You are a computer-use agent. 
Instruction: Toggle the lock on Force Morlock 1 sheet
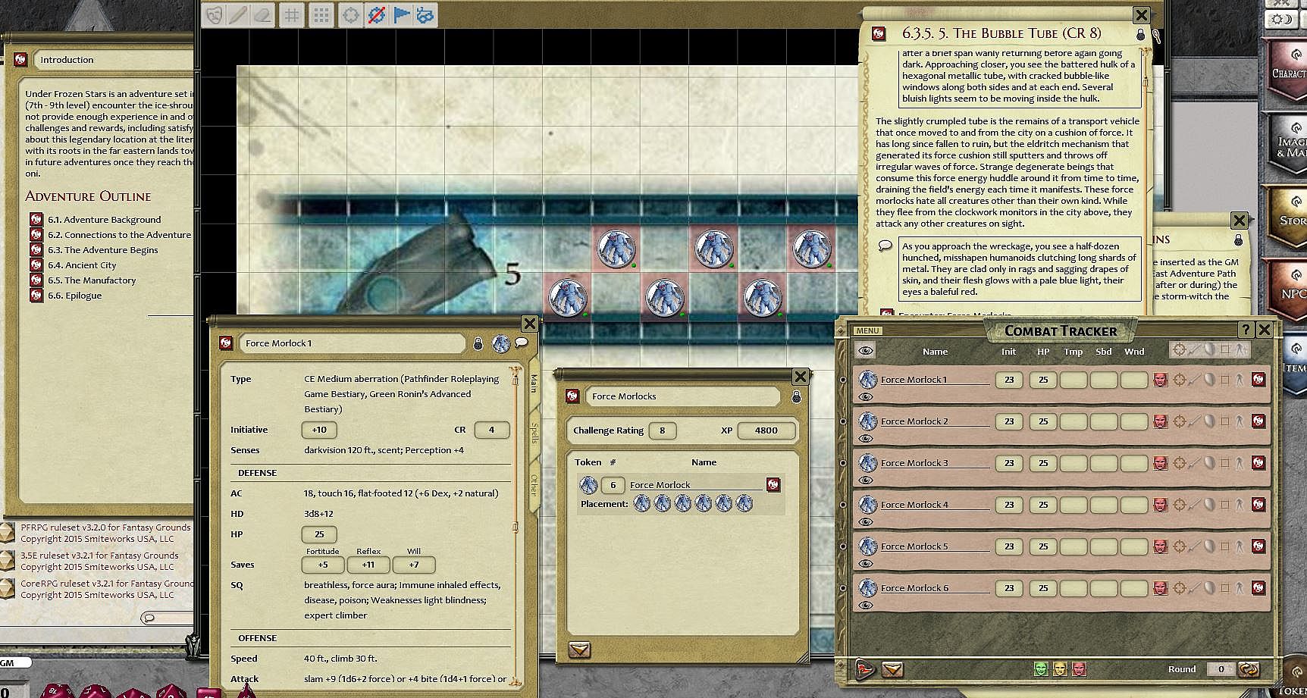(x=478, y=343)
